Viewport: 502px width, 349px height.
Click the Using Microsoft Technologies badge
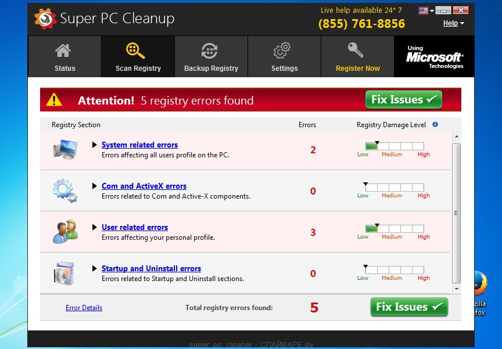click(x=435, y=57)
